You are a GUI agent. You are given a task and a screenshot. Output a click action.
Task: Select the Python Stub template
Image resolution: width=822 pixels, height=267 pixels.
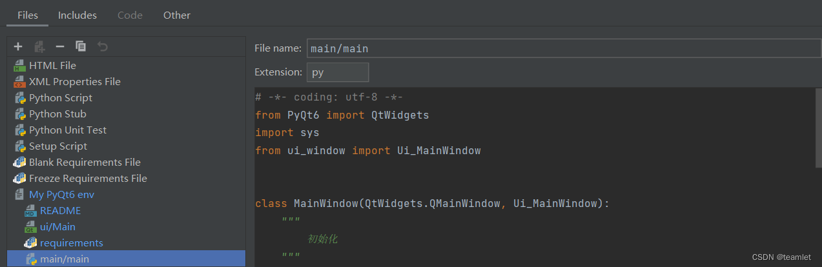(x=127, y=114)
